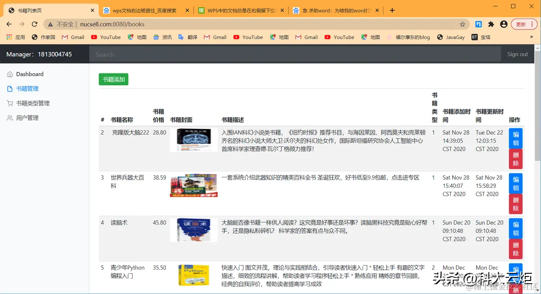Screen dimensions: 541x294
Task: Switch to the wps文档右边被遮住 百度搜索 tab
Action: click(145, 10)
